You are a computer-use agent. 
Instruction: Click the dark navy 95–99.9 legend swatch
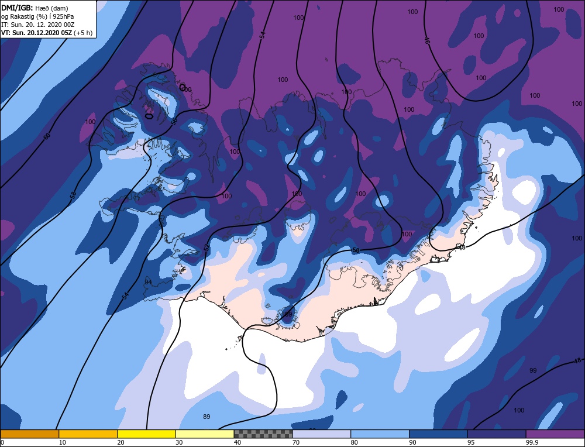pyautogui.click(x=497, y=434)
